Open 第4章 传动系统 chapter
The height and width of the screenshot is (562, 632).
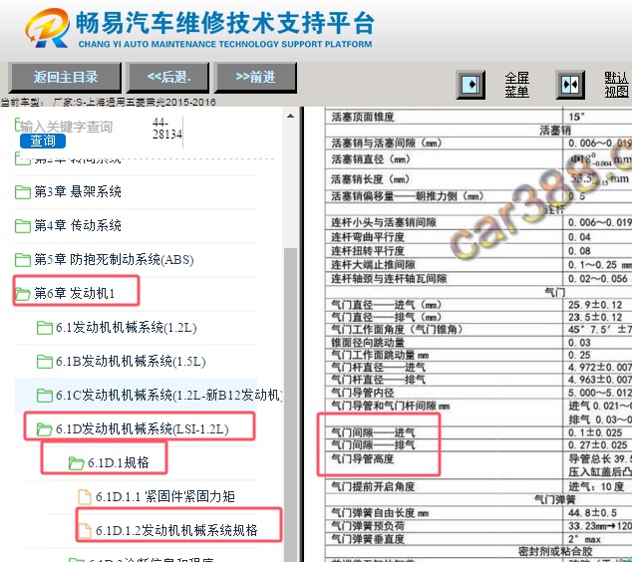(78, 225)
